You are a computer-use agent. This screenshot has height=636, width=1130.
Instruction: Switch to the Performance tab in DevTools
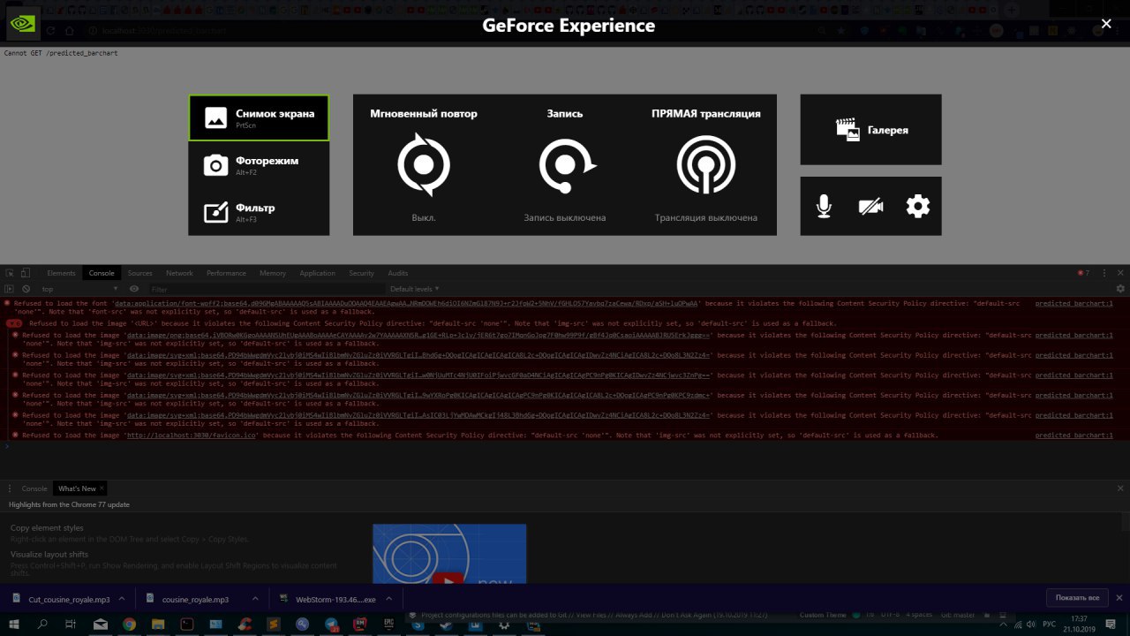226,273
